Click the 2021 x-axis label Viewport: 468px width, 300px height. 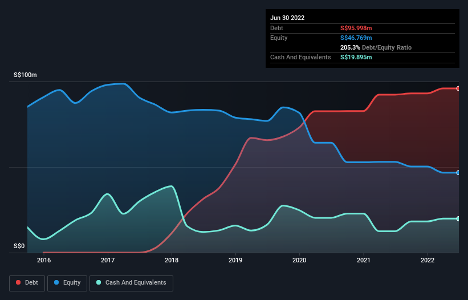coord(364,260)
